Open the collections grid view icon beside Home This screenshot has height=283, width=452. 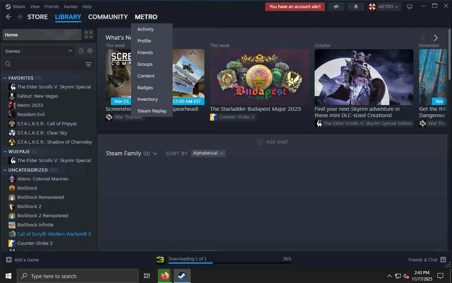click(89, 35)
